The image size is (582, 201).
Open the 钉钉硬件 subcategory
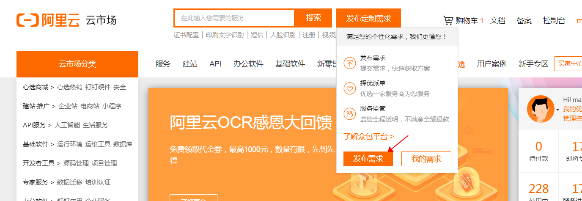[x=98, y=87]
